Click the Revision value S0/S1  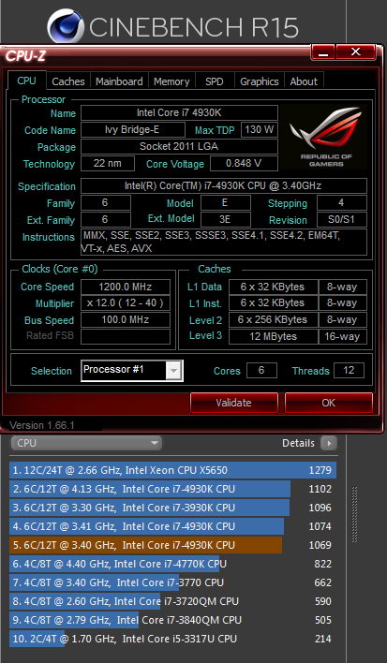pos(342,219)
